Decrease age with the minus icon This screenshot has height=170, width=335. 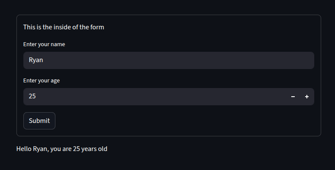coord(293,97)
